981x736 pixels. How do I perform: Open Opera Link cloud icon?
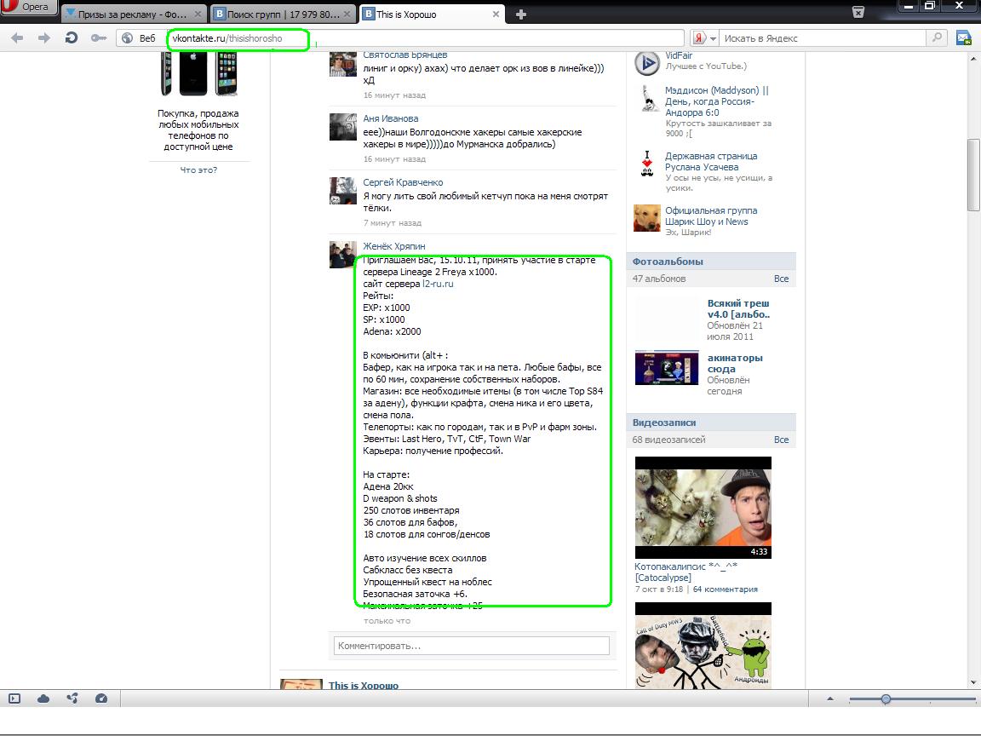pos(43,699)
